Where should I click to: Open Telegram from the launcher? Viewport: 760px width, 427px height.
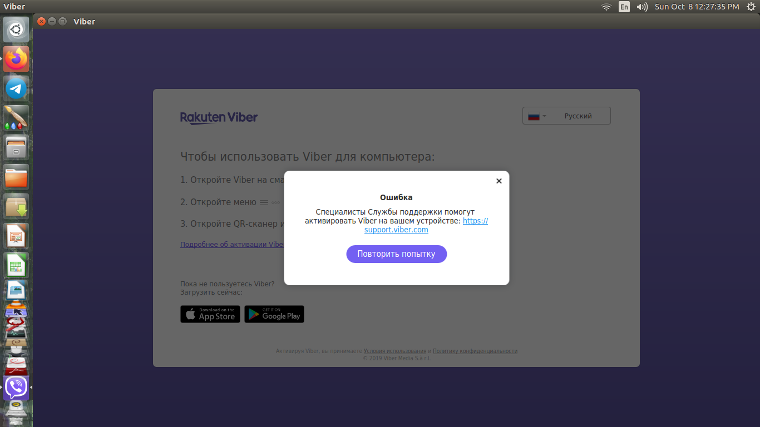(16, 88)
